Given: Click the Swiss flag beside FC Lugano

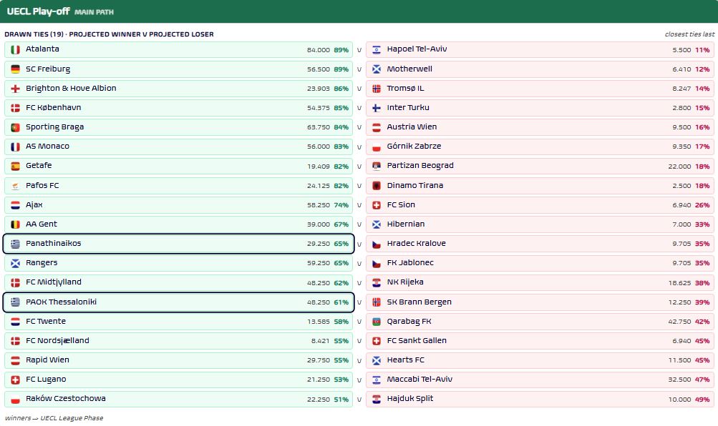Looking at the screenshot, I should 15,380.
